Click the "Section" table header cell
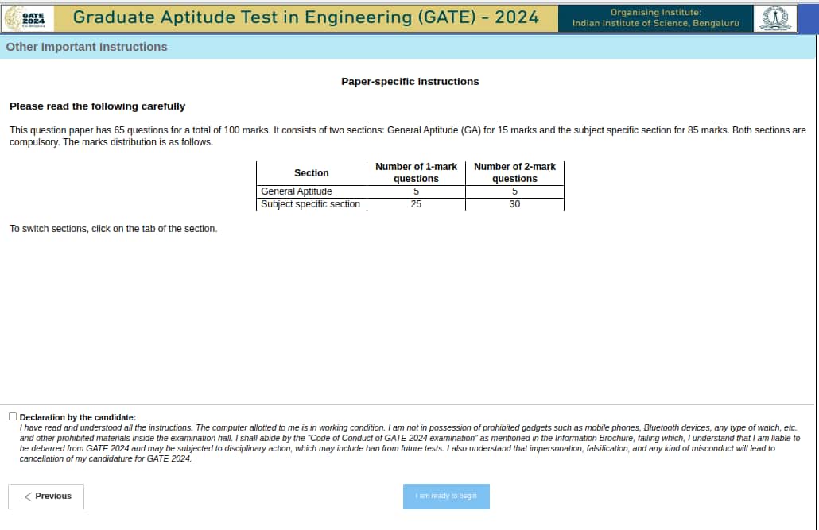Screen dimensions: 819x530 click(311, 172)
